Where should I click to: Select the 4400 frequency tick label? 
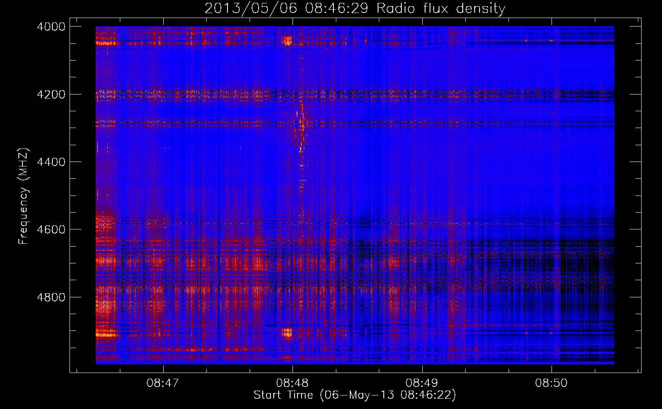coord(51,162)
